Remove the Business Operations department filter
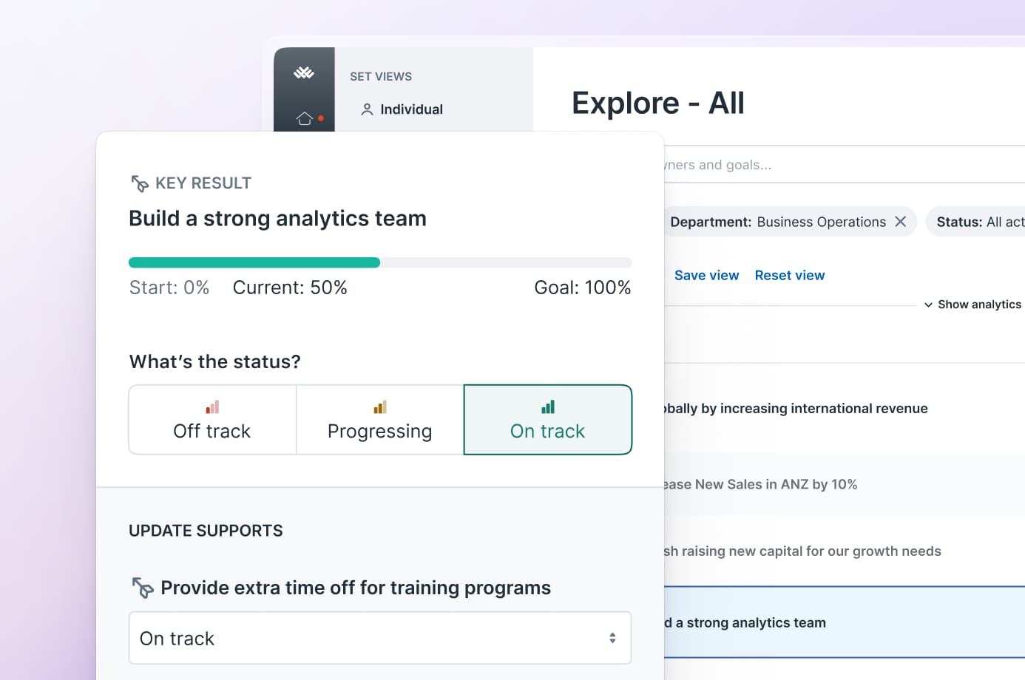 901,221
